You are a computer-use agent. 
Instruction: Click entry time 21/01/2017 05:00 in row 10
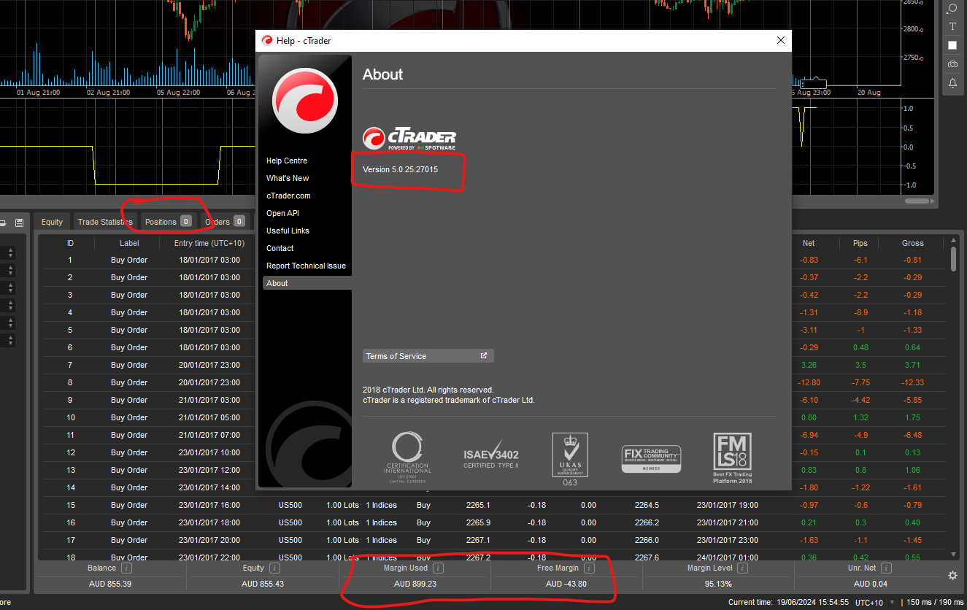click(209, 417)
